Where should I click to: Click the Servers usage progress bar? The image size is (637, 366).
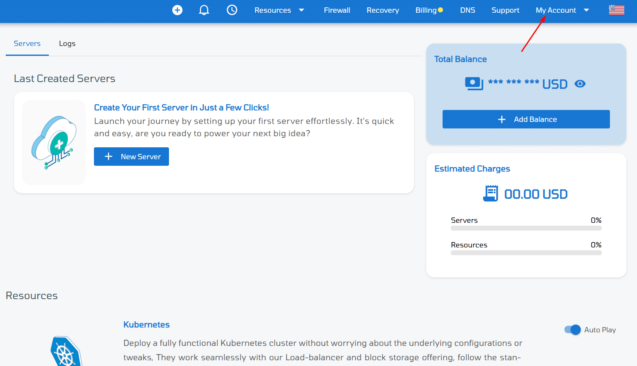click(x=526, y=228)
